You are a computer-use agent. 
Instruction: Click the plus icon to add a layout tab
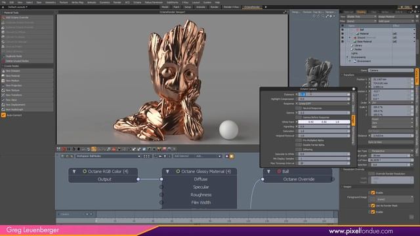(266, 7)
